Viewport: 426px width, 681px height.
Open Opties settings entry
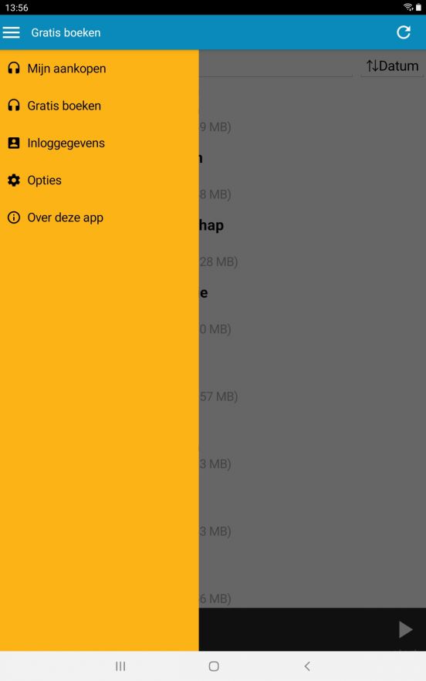(99, 180)
